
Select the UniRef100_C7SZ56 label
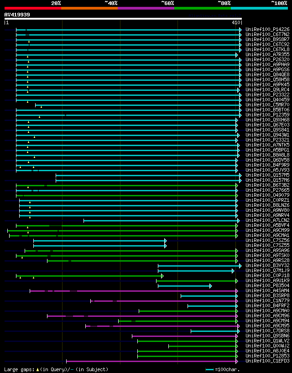[267, 240]
